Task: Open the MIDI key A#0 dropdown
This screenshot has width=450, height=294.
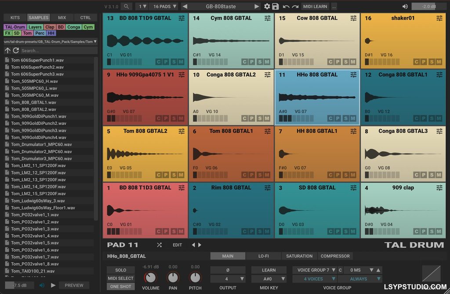Action: [x=269, y=279]
